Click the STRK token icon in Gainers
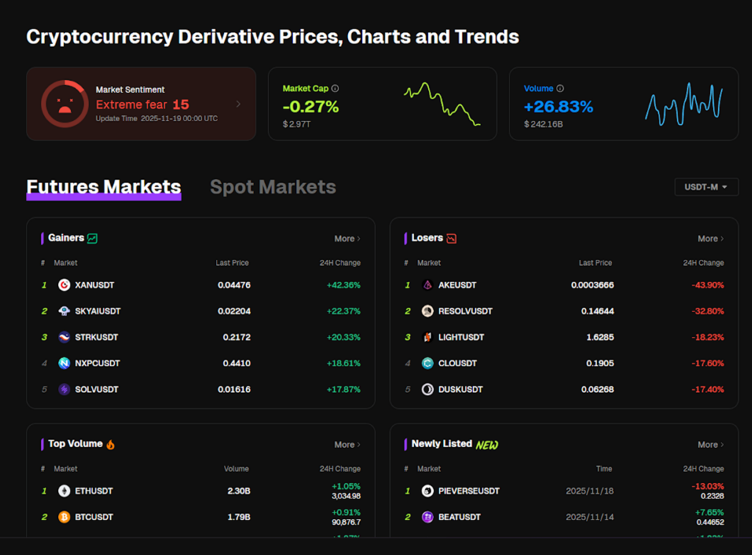The height and width of the screenshot is (555, 752). pyautogui.click(x=63, y=337)
